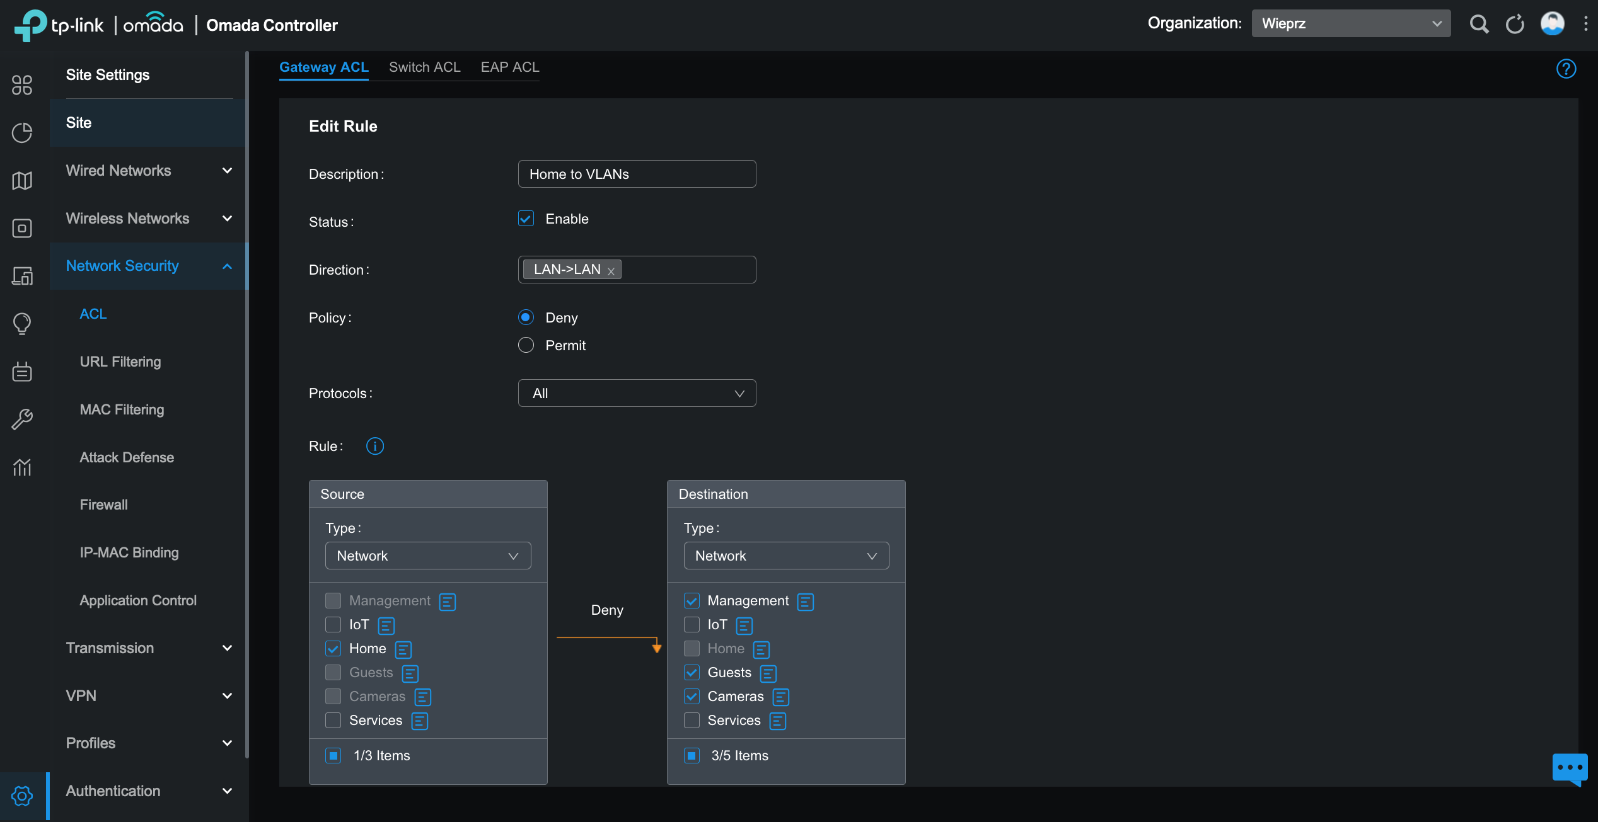This screenshot has width=1598, height=822.
Task: Toggle the Enable status checkbox
Action: tap(526, 218)
